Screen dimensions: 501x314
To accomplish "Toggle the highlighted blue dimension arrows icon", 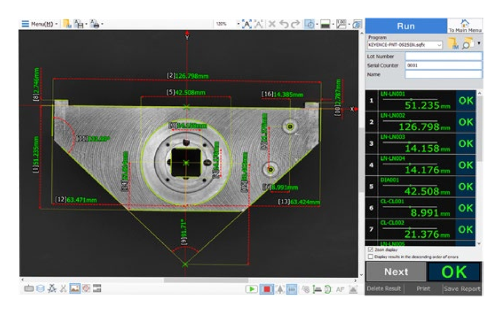I will point(291,289).
